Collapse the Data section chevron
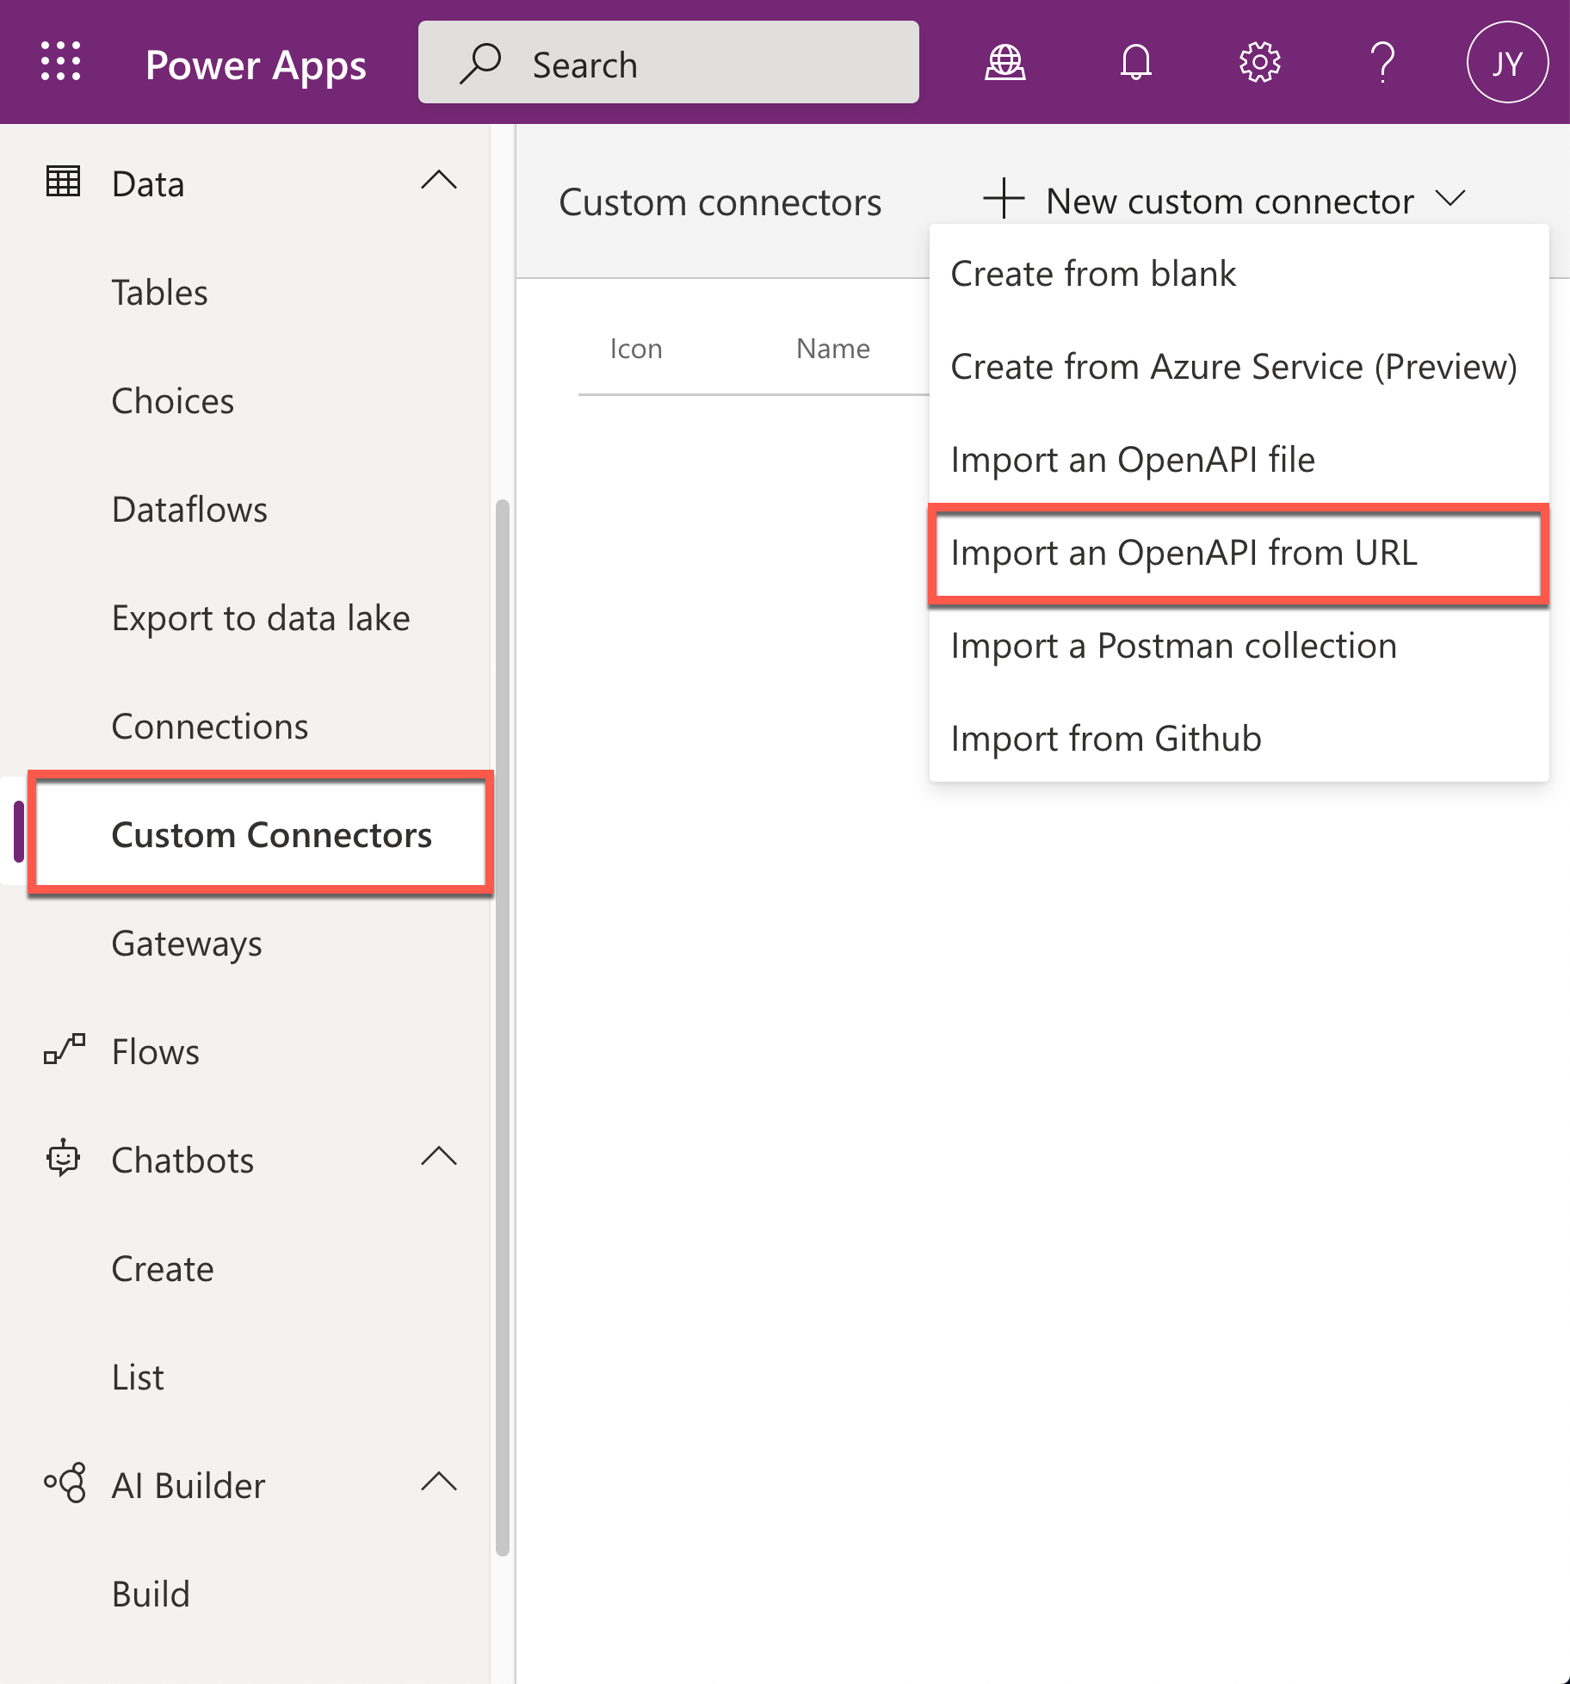The image size is (1570, 1684). point(440,180)
